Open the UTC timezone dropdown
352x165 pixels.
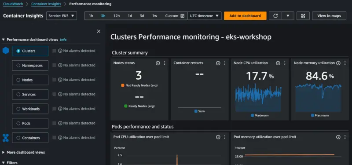tap(204, 16)
